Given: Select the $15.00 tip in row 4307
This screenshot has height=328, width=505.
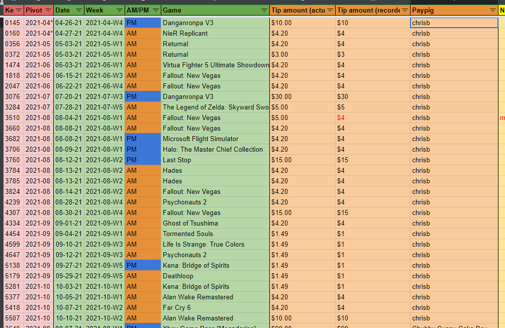Looking at the screenshot, I should [x=302, y=212].
